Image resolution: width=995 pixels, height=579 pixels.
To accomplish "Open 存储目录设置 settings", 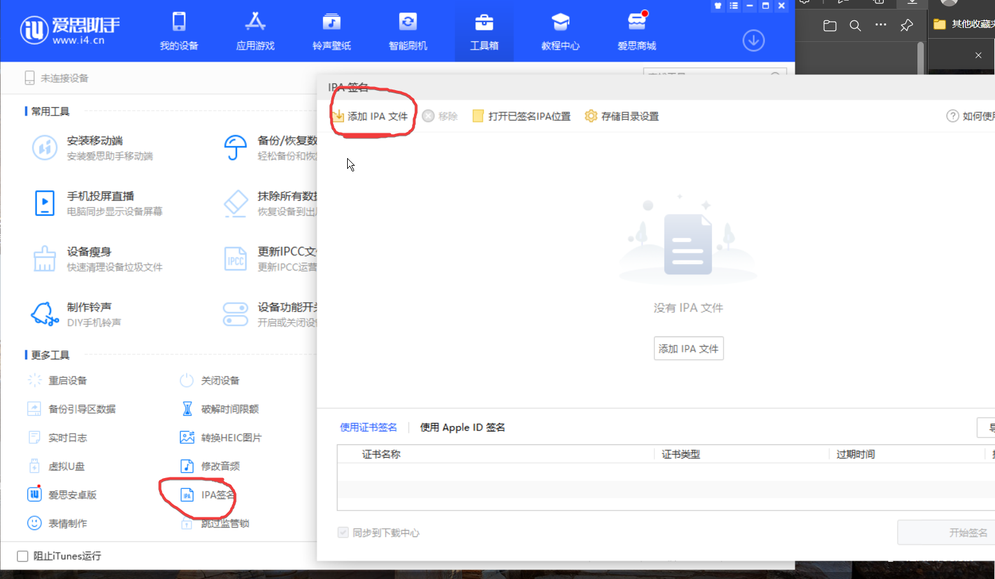I will click(622, 116).
